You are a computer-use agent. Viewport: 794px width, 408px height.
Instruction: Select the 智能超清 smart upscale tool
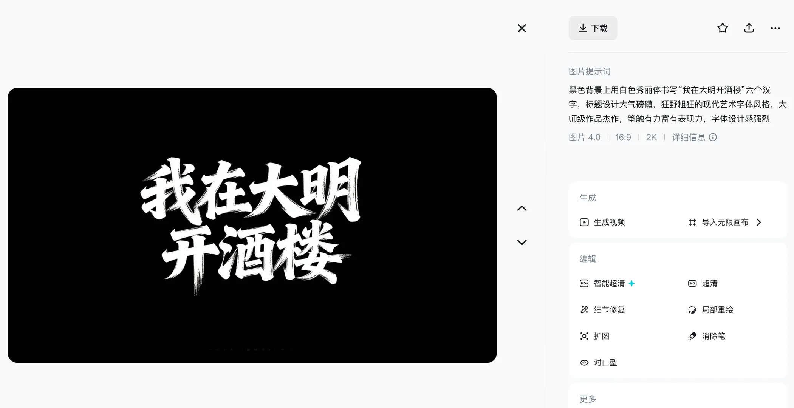(609, 283)
